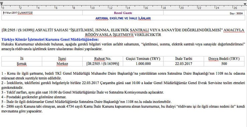Click the 'Resmi Gazete' header title
This screenshot has width=247, height=127.
[123, 13]
